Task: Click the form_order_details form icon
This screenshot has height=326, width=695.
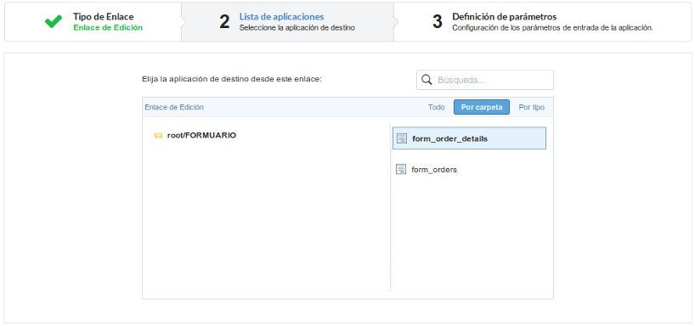Action: pos(402,138)
